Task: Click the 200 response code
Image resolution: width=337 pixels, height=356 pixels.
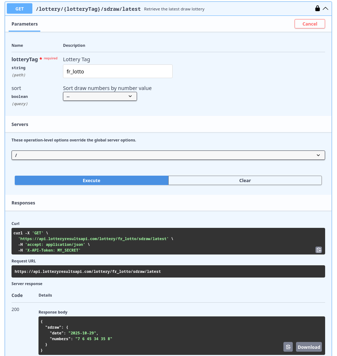Action: (15, 310)
